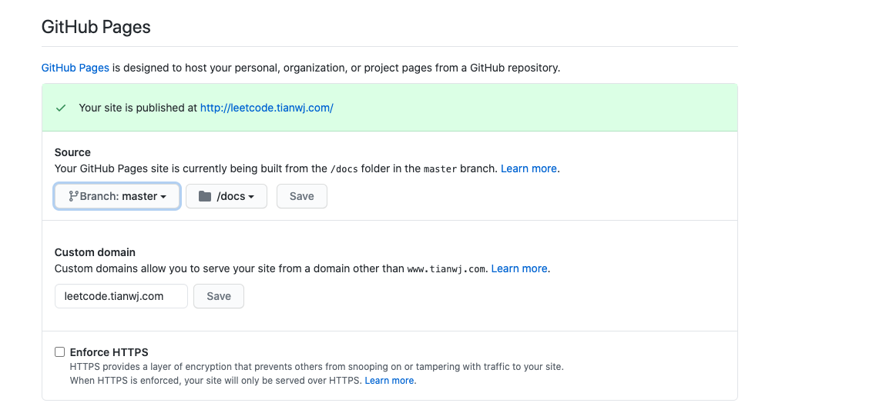
Task: Open Learn more about HTTPS enforcement
Action: 389,381
